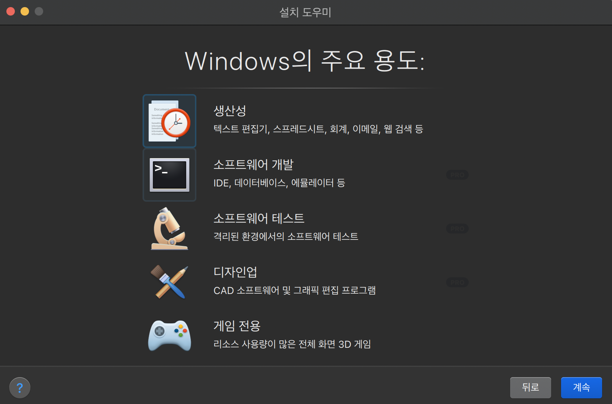Click the PRO badge beside 디자인업
Screen dimensions: 612x404
point(457,282)
